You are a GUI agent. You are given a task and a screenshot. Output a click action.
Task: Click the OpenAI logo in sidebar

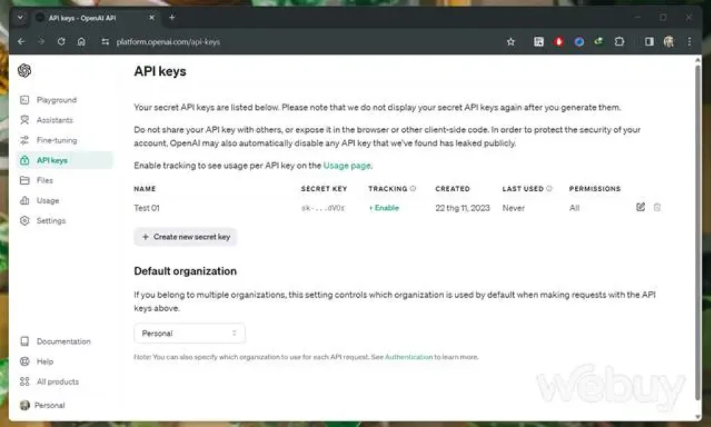pyautogui.click(x=25, y=71)
